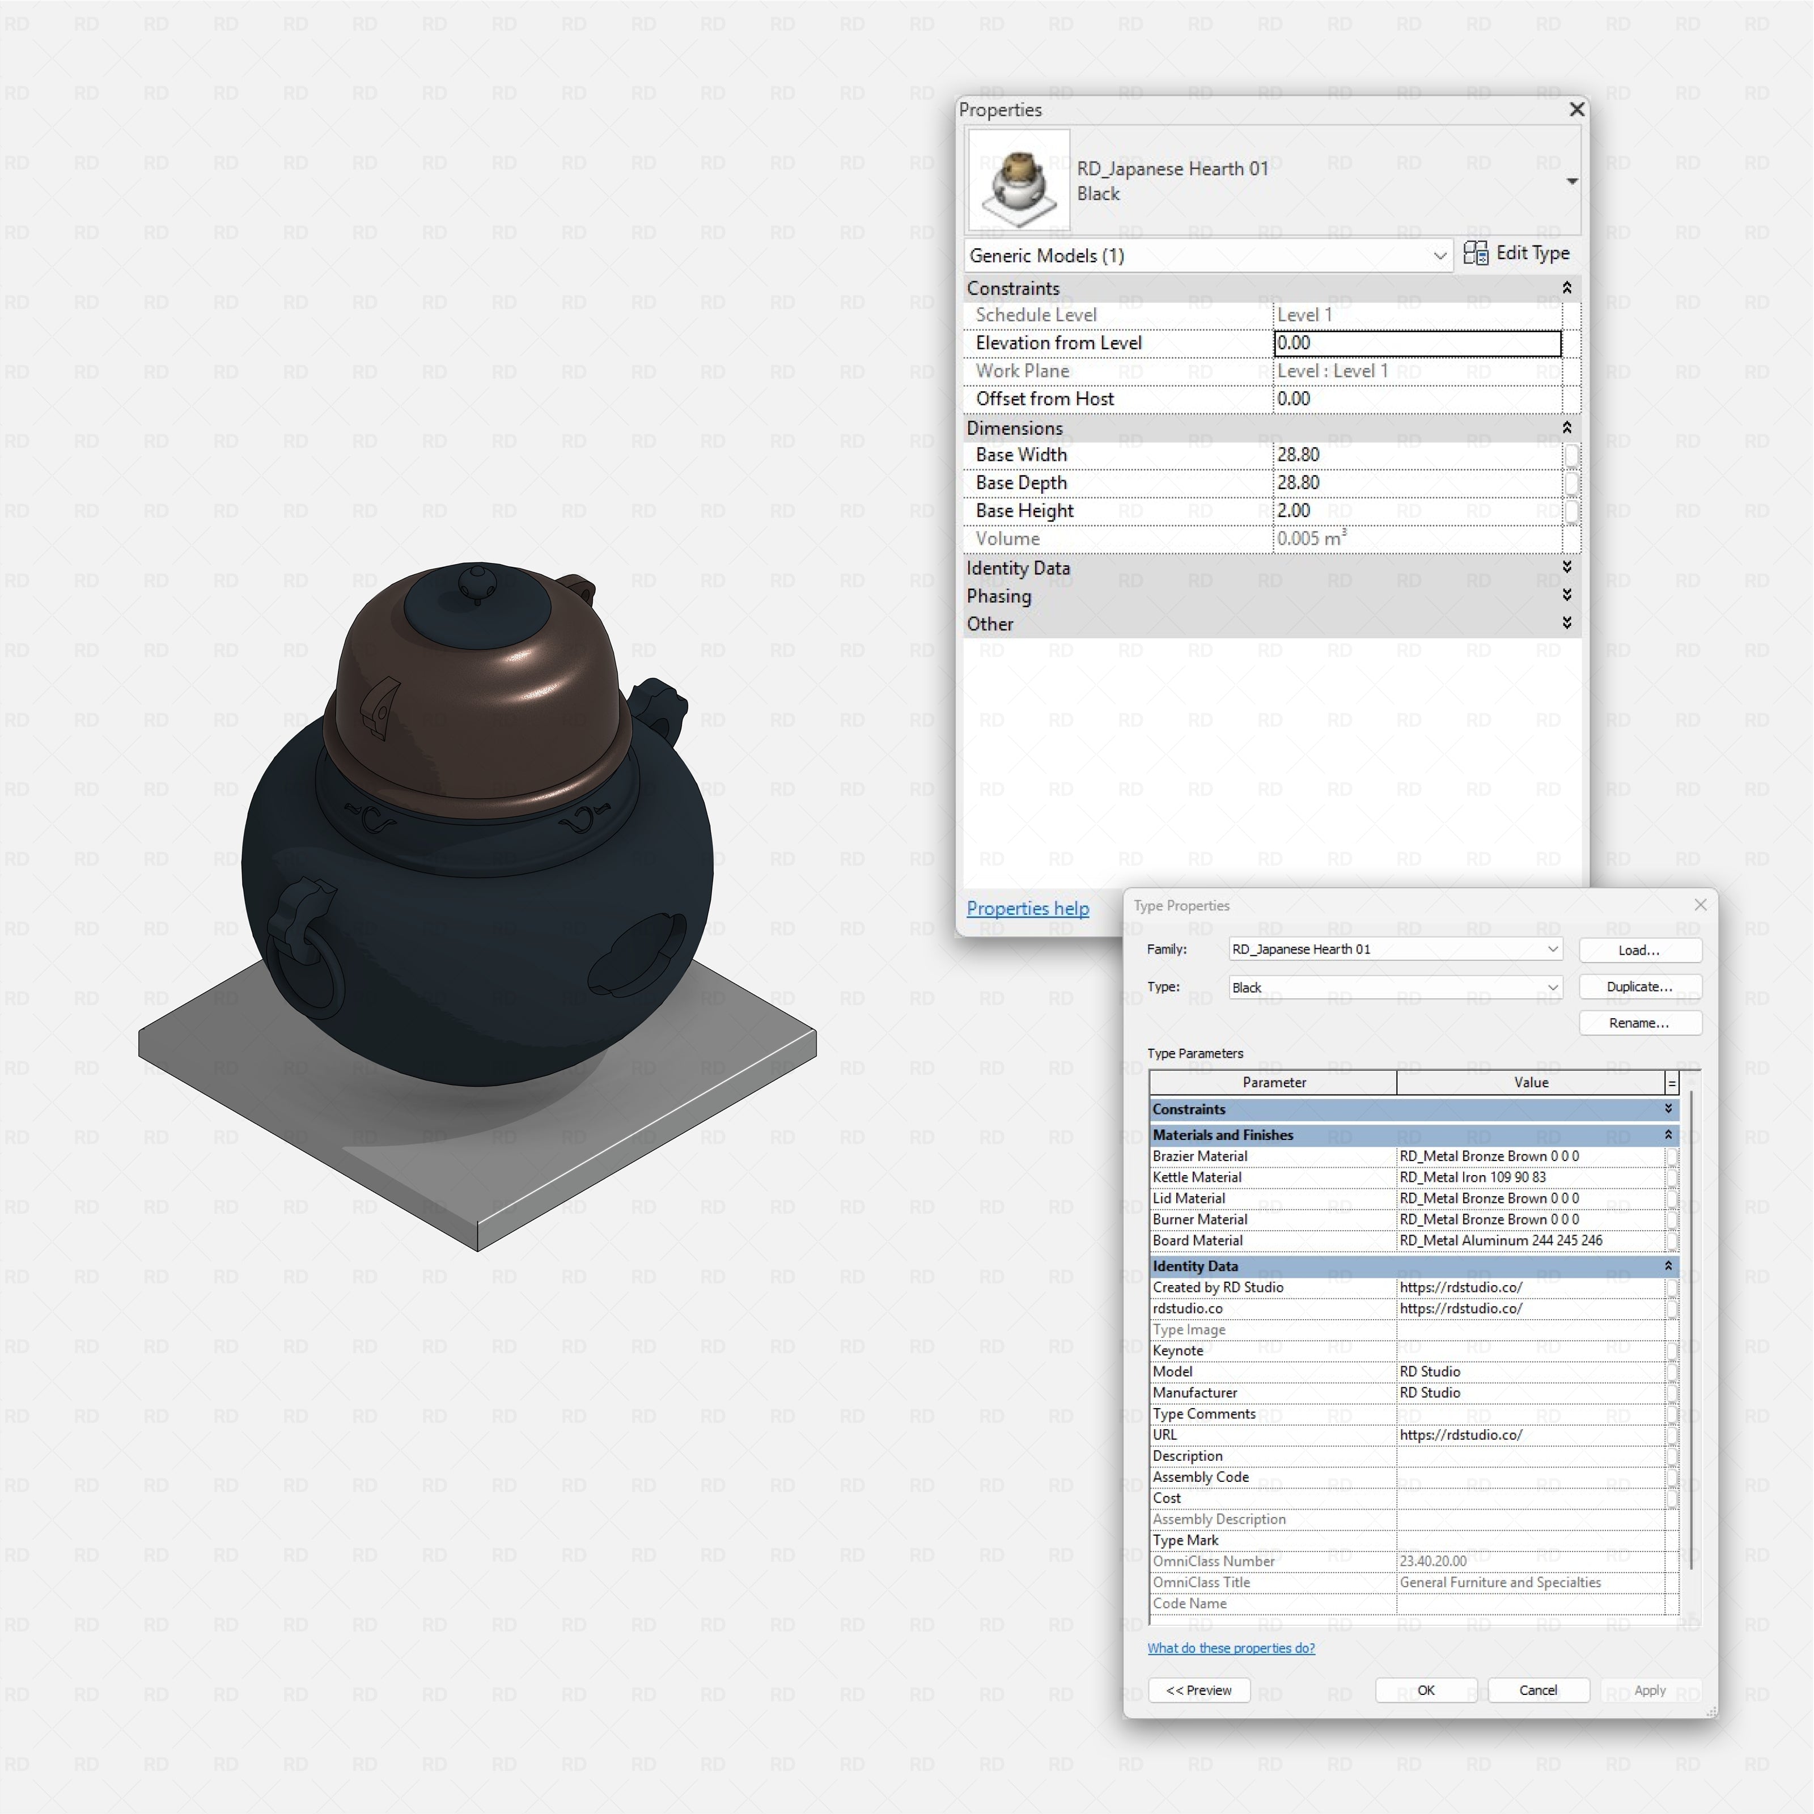This screenshot has height=1814, width=1814.
Task: Click the Load... button
Action: (x=1639, y=950)
